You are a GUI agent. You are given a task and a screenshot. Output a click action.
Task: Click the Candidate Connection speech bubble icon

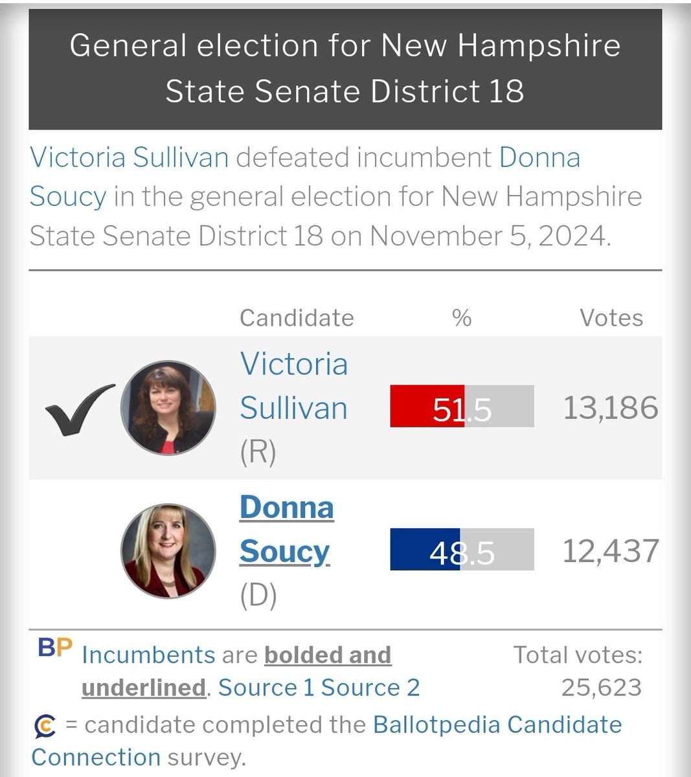pos(45,727)
